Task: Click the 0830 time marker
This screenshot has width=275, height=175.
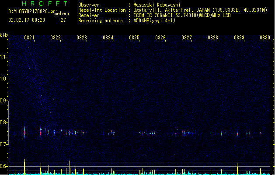Action: [265, 38]
